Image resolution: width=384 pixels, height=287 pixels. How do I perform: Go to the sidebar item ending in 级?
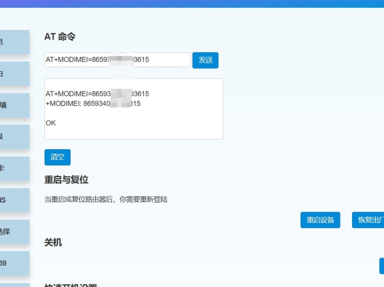coord(14,137)
